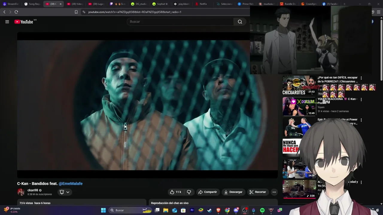Click the YouTube search input field
This screenshot has width=383, height=215.
point(180,21)
